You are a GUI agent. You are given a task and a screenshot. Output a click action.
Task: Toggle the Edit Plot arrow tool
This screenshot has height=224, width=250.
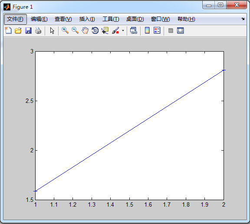pyautogui.click(x=52, y=31)
